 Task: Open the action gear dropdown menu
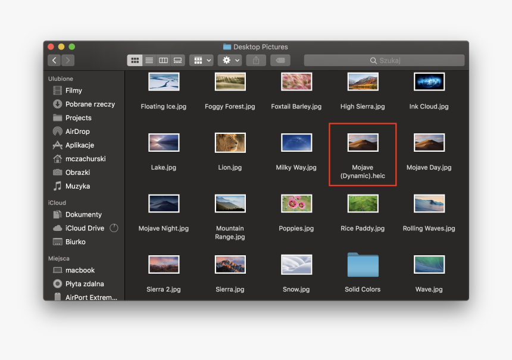pyautogui.click(x=228, y=60)
